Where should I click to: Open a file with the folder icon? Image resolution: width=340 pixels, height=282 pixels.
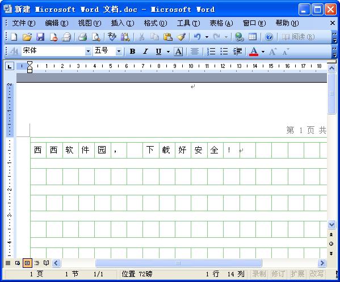pyautogui.click(x=27, y=37)
